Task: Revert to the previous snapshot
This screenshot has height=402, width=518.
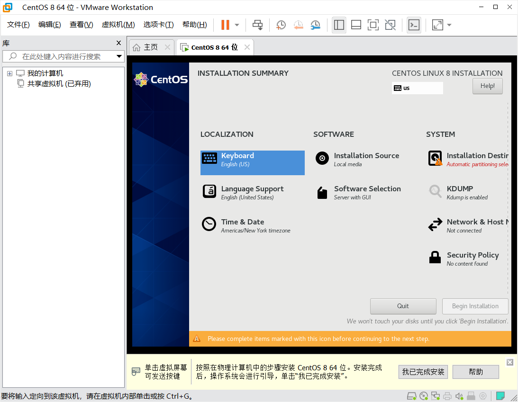Action: [298, 25]
